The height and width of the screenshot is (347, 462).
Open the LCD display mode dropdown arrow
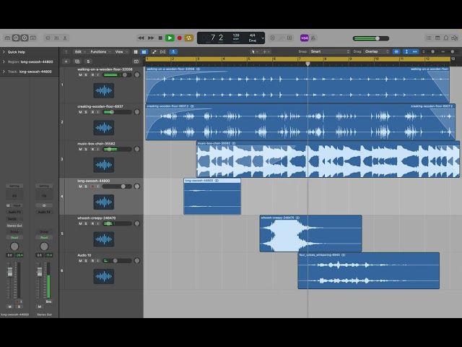click(x=263, y=38)
